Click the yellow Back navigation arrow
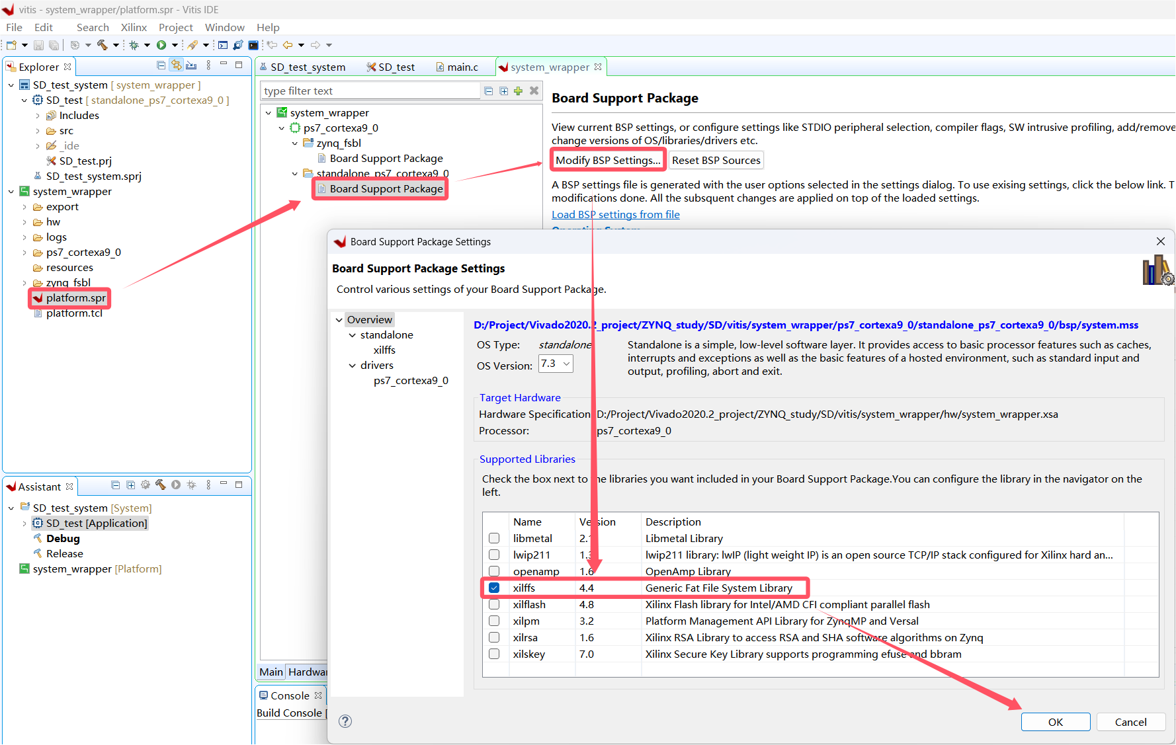Viewport: 1176px width, 745px height. coord(288,45)
